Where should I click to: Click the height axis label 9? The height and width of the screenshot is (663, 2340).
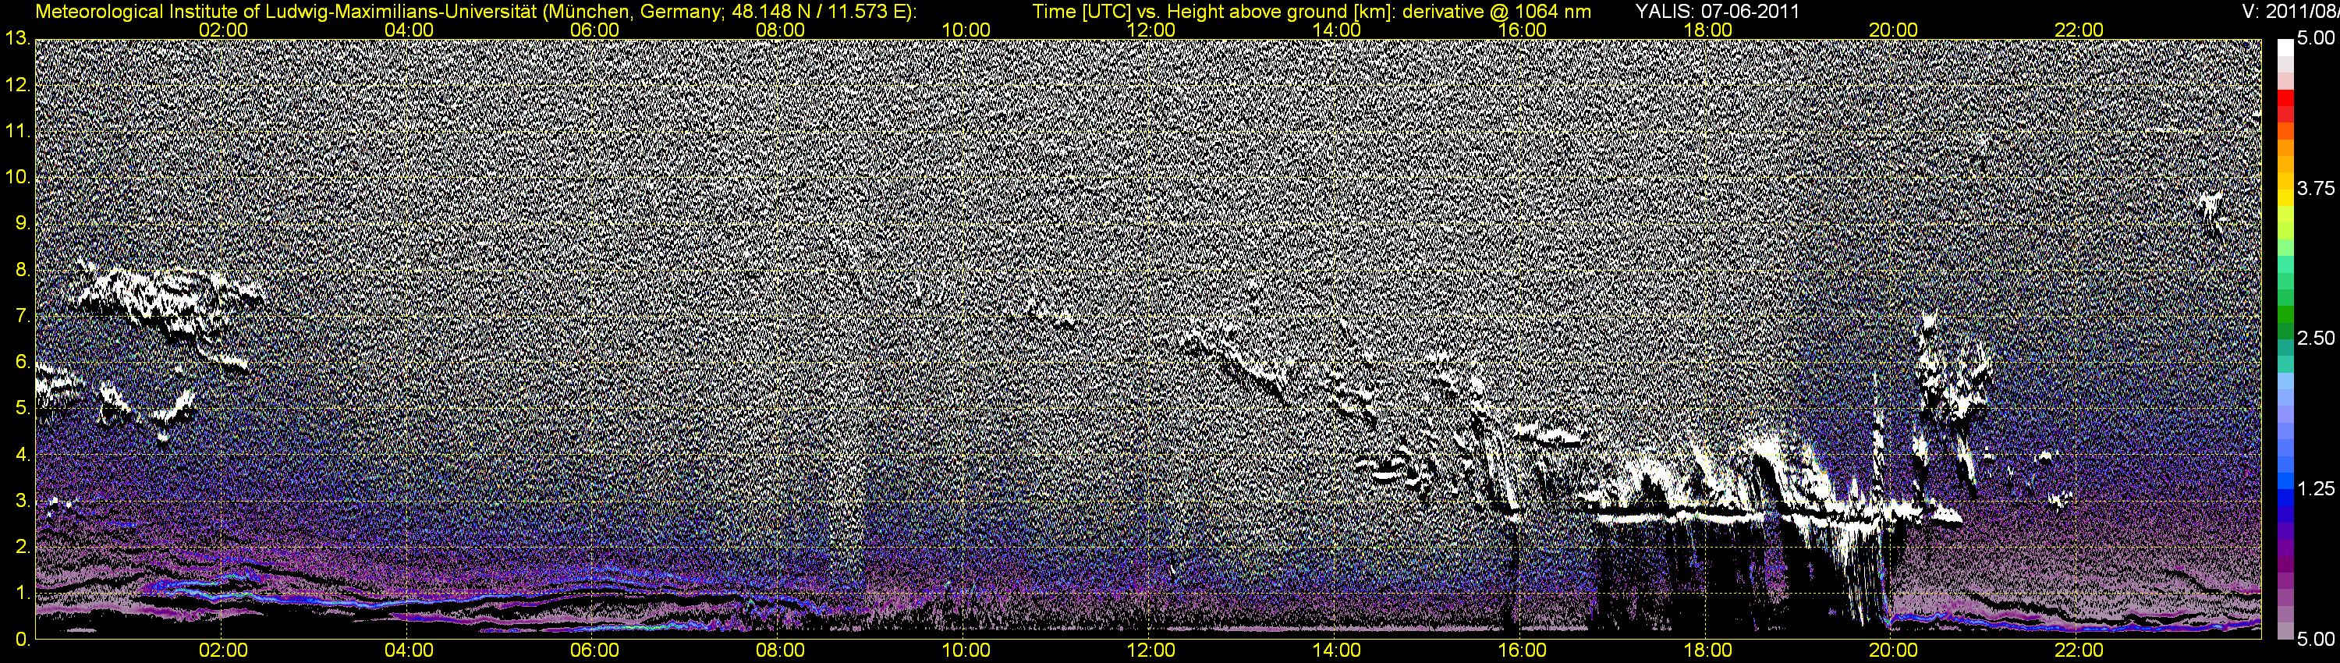coord(23,223)
